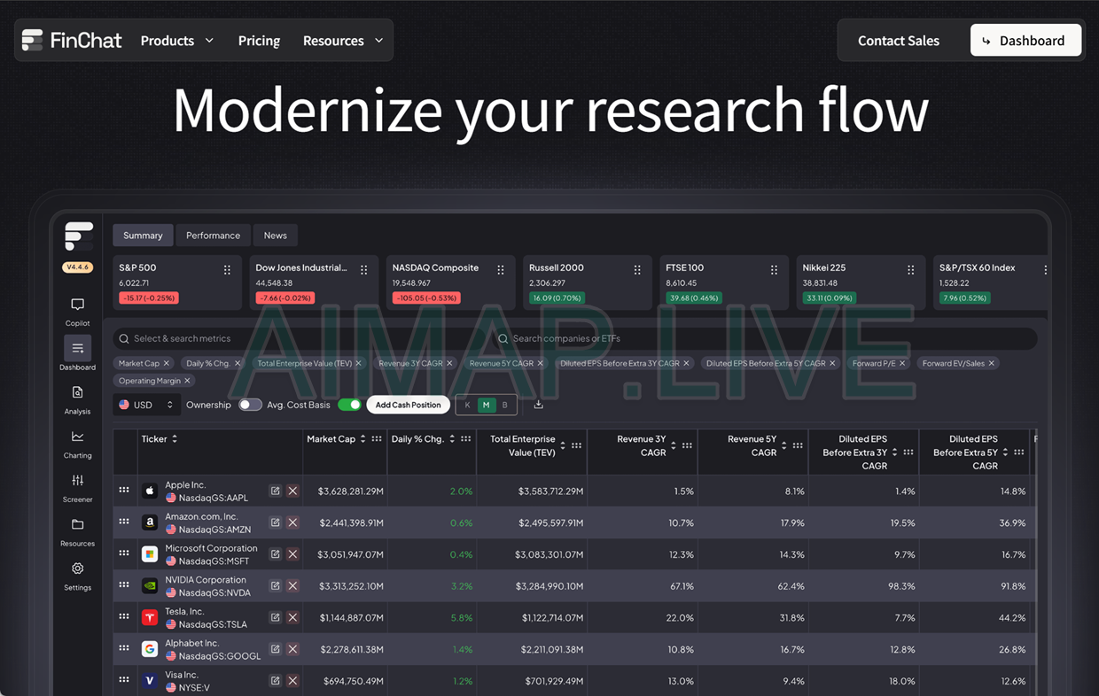Image resolution: width=1099 pixels, height=696 pixels.
Task: Click the download icon beside K M B
Action: coord(538,405)
